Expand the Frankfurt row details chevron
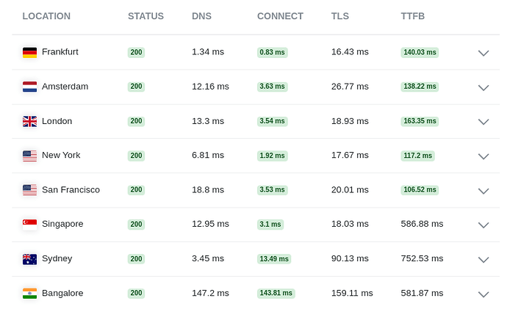This screenshot has height=320, width=507. (x=483, y=53)
